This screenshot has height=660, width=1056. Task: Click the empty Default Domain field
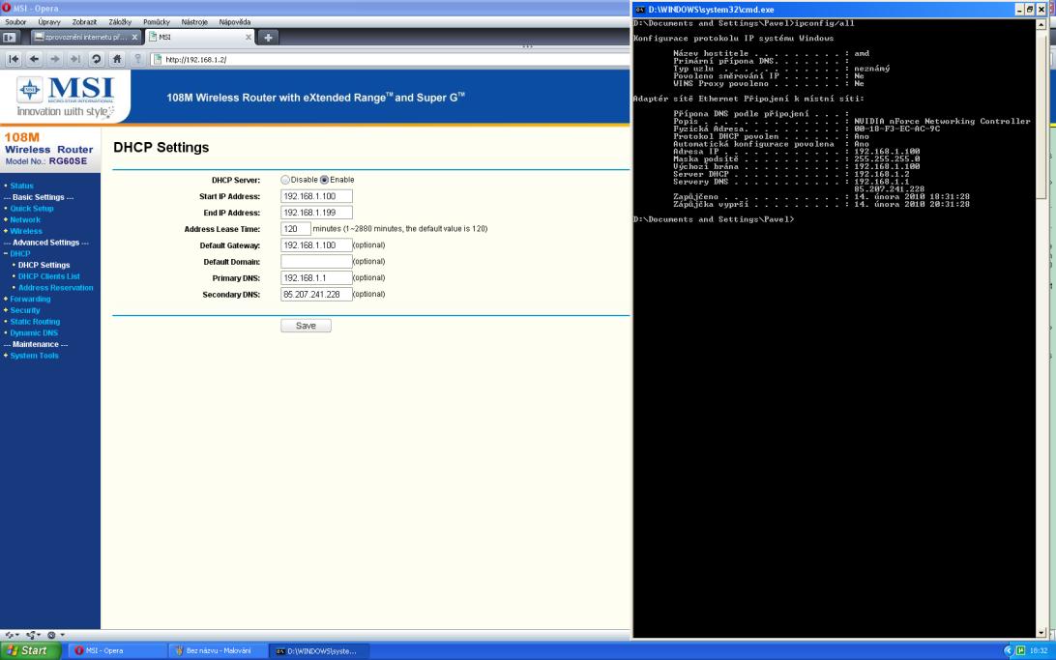(316, 262)
